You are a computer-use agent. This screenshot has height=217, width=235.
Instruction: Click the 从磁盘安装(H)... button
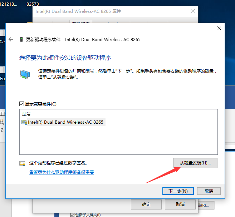click(x=195, y=163)
